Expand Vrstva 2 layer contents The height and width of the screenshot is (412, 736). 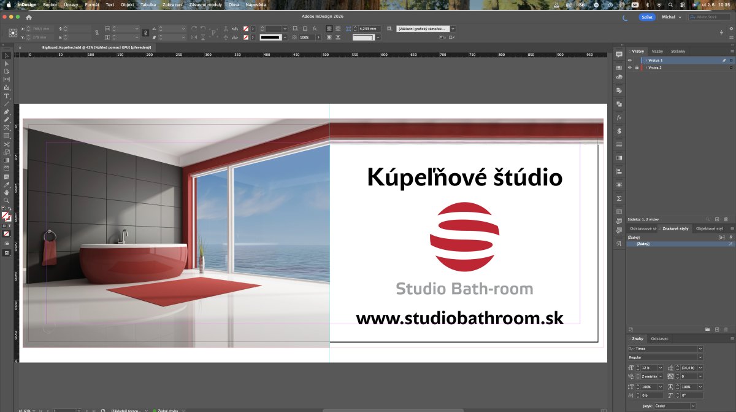(646, 68)
